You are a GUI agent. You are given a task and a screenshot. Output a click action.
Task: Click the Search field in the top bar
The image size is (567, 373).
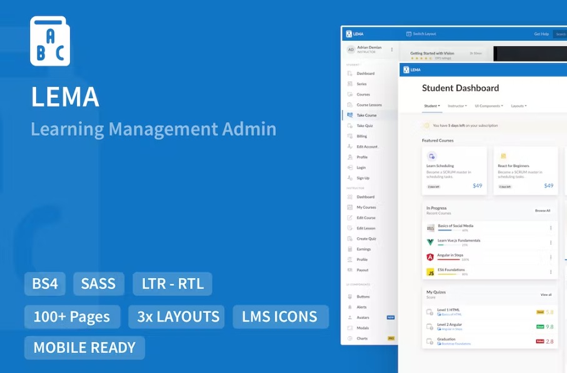tap(561, 34)
